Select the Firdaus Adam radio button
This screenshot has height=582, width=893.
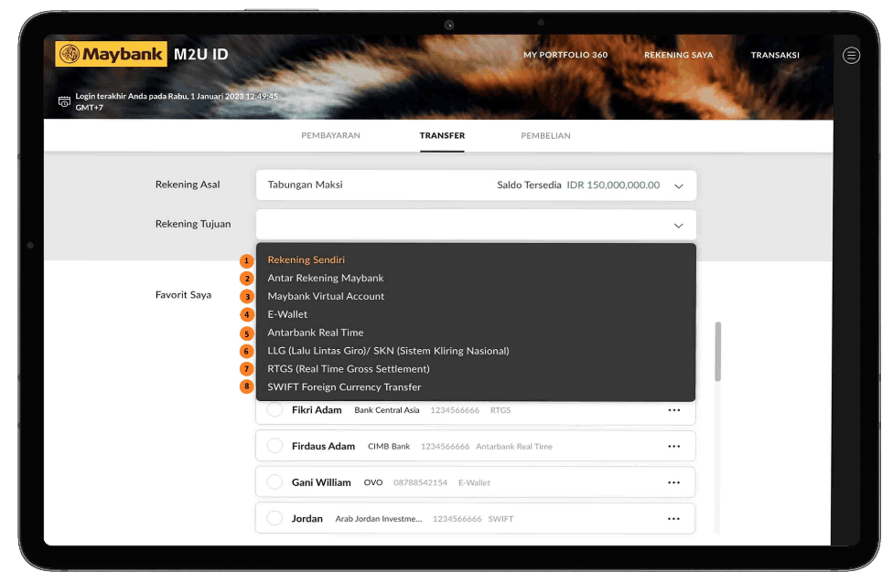pyautogui.click(x=274, y=446)
